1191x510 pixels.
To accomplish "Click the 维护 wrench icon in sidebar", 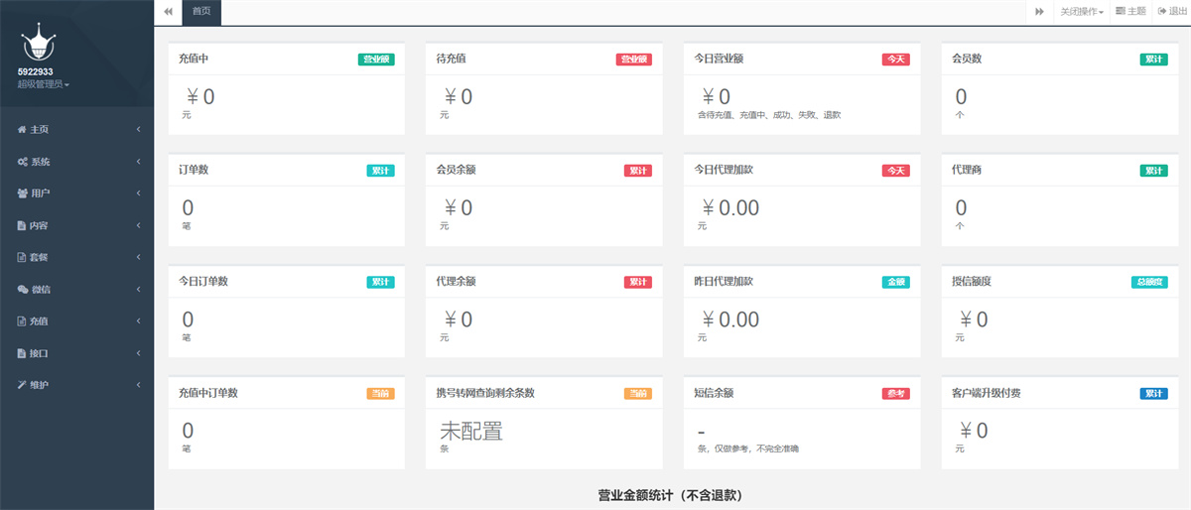I will coord(22,385).
